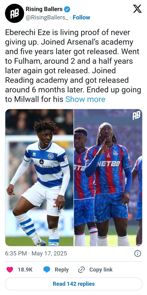Click the 18.9K likes count

point(25,270)
